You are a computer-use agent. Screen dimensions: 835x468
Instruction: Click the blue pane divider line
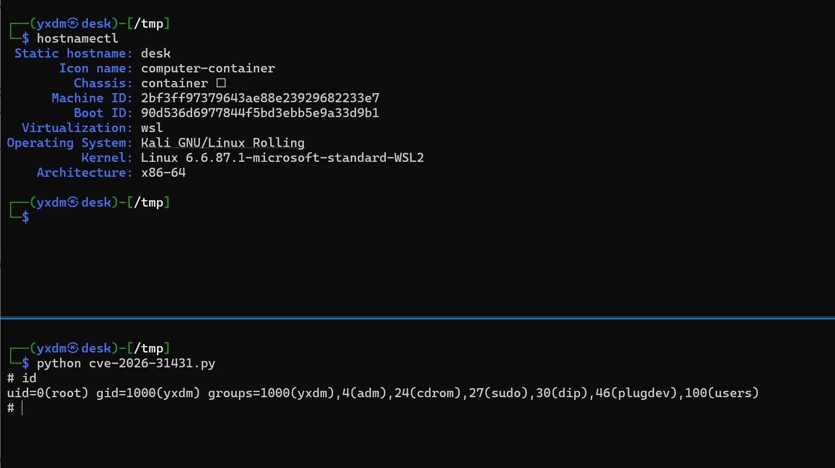(x=417, y=318)
